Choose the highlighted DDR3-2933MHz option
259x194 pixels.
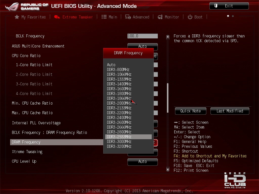point(128,137)
